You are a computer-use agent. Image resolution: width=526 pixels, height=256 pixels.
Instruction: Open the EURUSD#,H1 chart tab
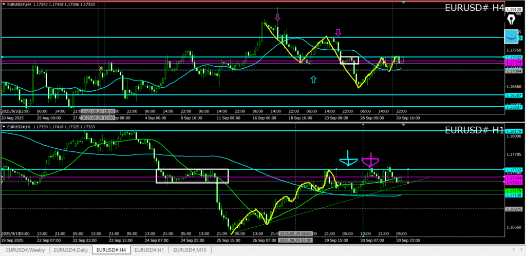(150, 250)
